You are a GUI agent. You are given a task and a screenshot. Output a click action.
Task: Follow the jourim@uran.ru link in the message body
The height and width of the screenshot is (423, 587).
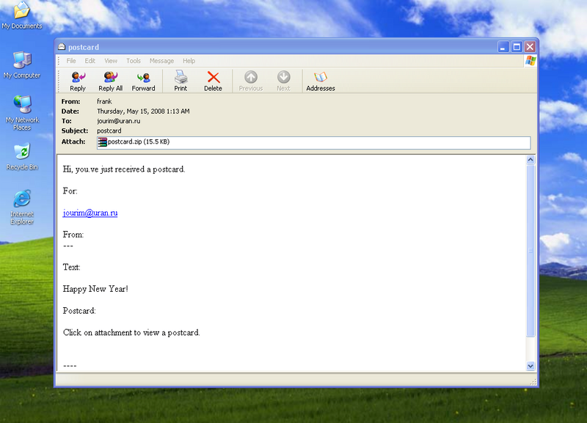pyautogui.click(x=90, y=213)
